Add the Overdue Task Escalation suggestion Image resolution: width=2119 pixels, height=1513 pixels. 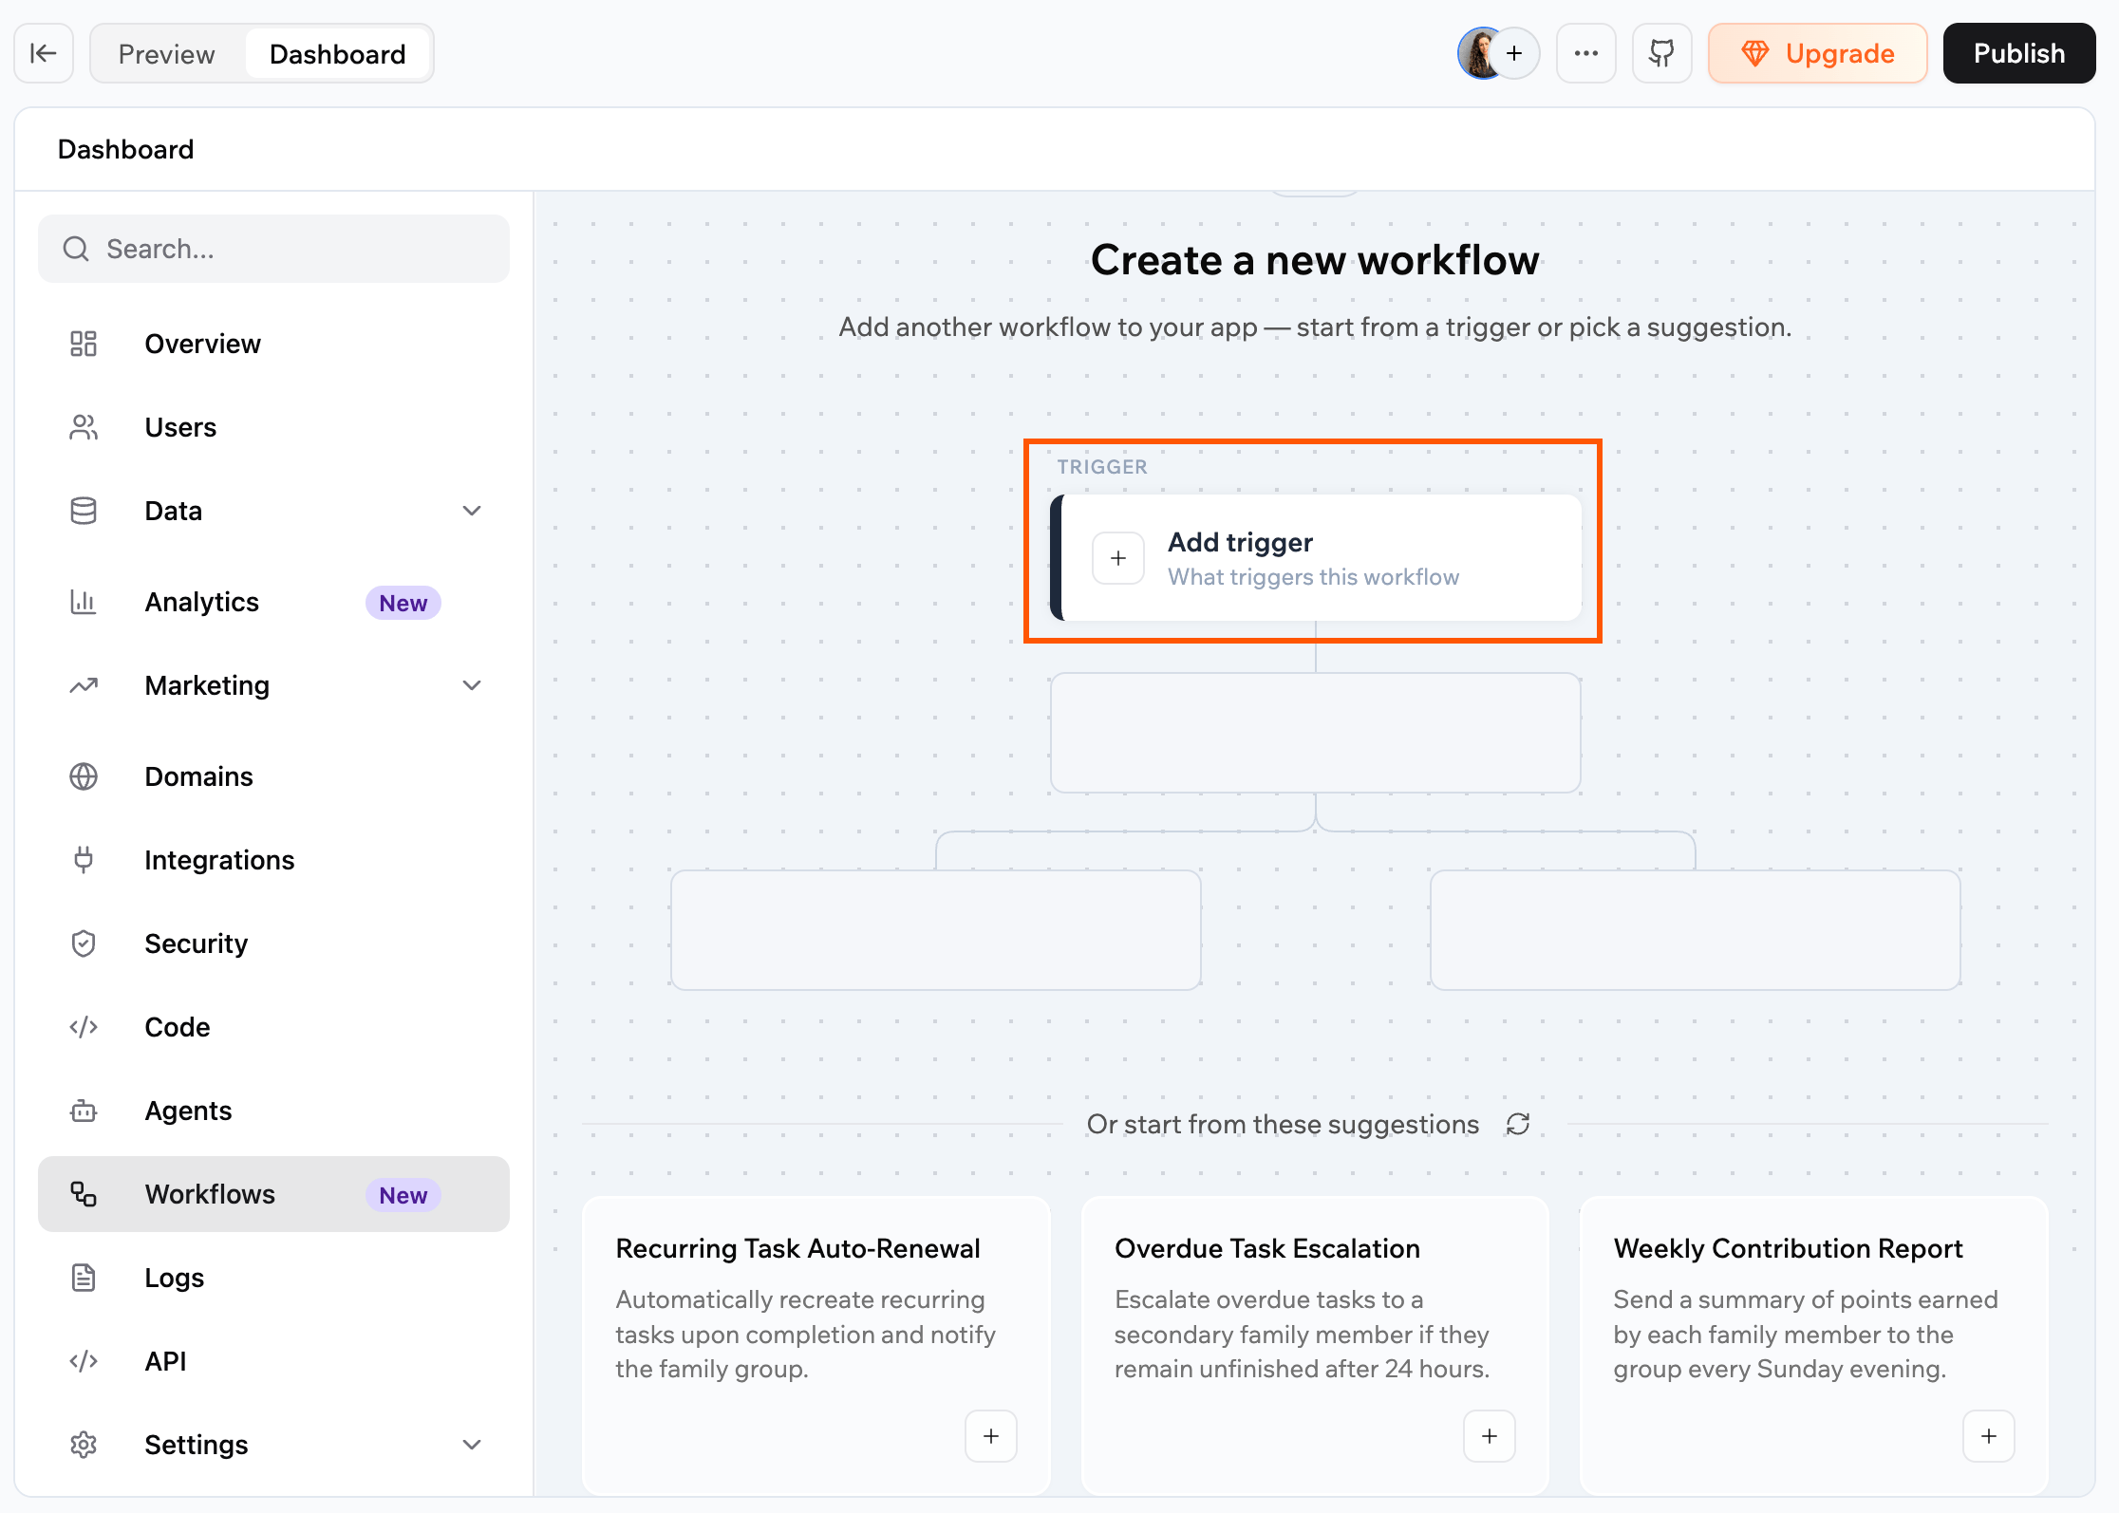click(1490, 1436)
